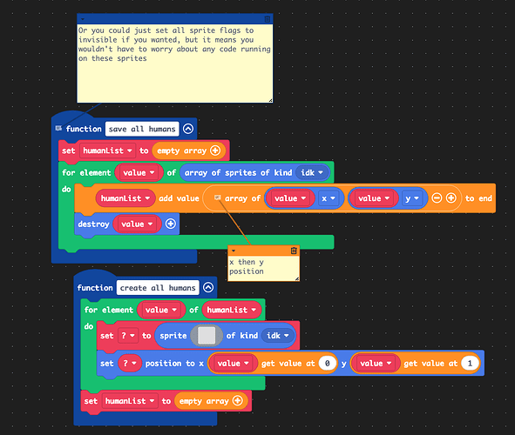Expand destroy block with plus icon
Screen dimensions: 515x435
tap(171, 224)
